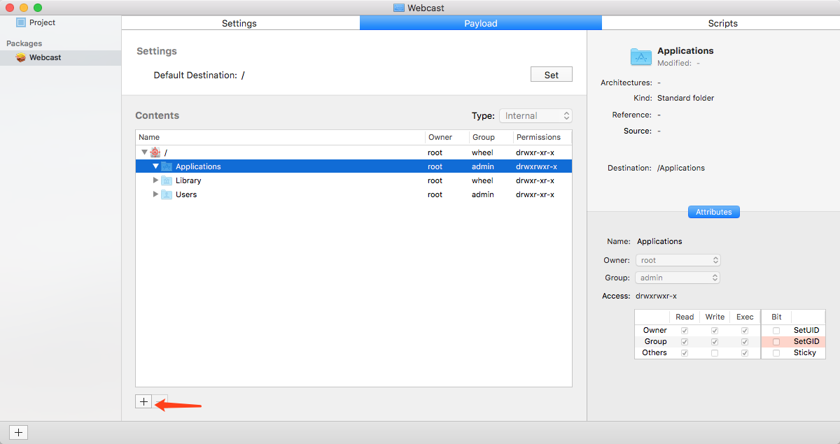
Task: Click the root package icon next to /
Action: click(153, 152)
